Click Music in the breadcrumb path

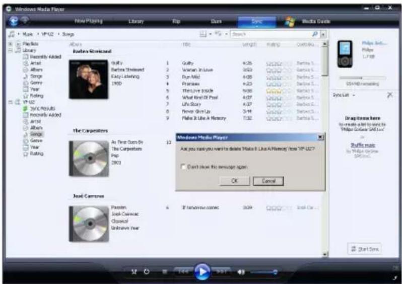click(27, 34)
